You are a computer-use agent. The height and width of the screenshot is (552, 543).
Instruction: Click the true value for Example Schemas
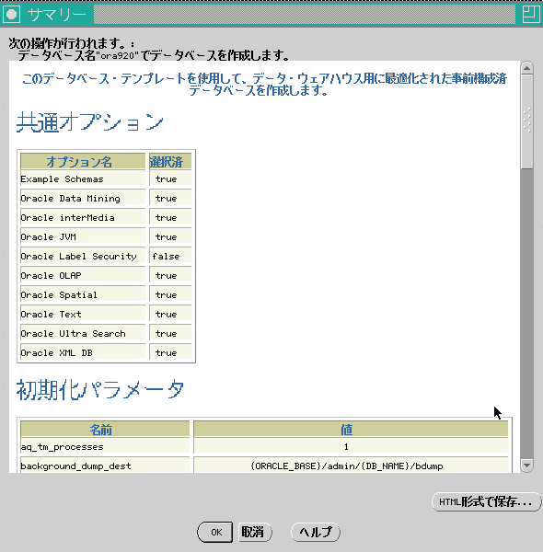(167, 179)
